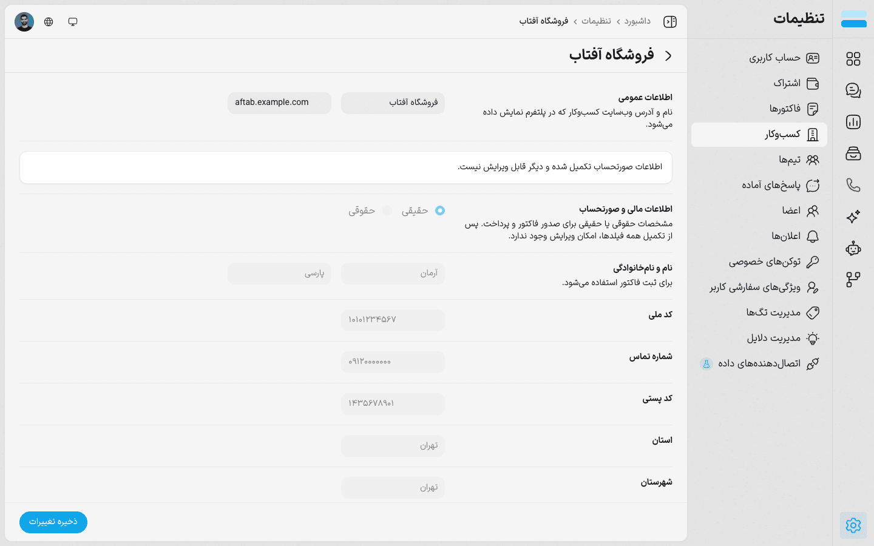Screen dimensions: 874x546
Task: Click the مدیریت تگ‌ها tag icon
Action: (813, 312)
